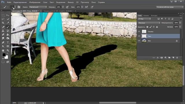The image size is (185, 104).
Task: Open the Редактирование menu
Action: click(20, 2)
